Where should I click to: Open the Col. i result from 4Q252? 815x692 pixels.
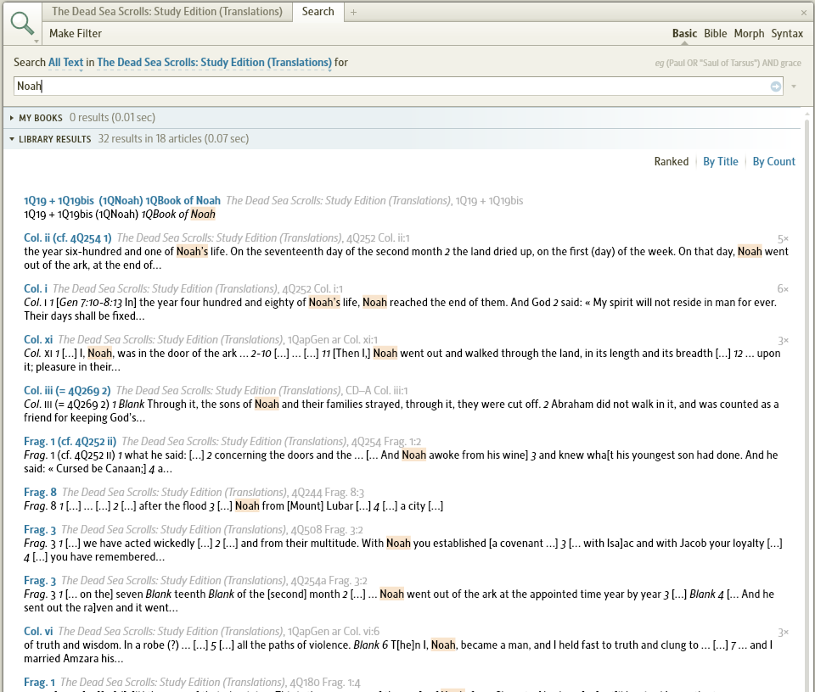[36, 288]
